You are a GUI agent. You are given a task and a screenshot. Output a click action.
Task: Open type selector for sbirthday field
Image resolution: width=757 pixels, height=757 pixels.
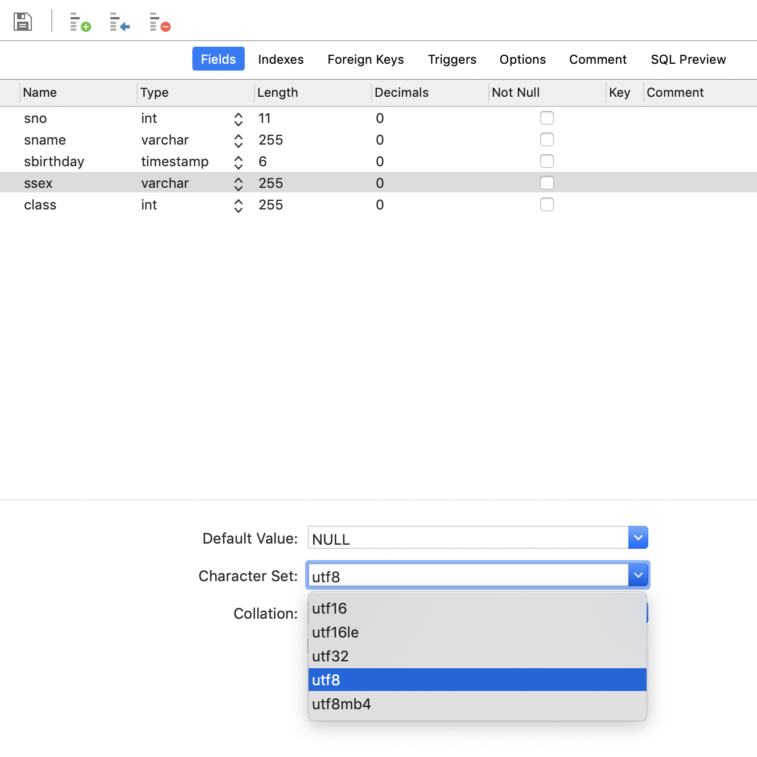coord(238,162)
